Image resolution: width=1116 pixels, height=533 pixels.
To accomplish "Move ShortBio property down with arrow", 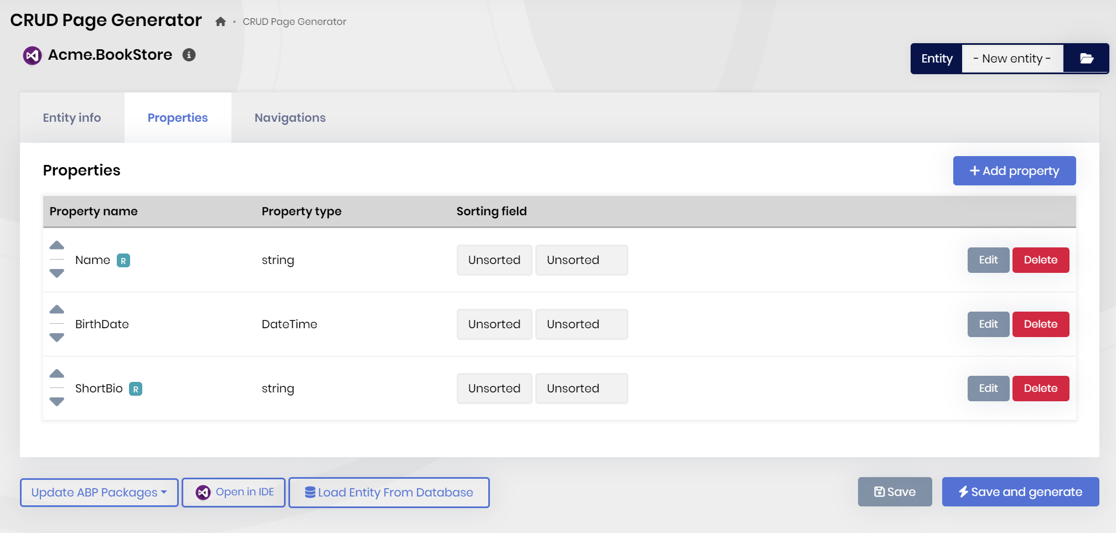I will [57, 402].
